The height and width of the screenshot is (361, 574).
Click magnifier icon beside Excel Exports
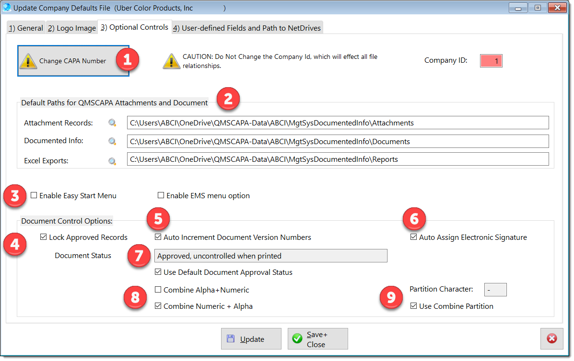click(112, 161)
